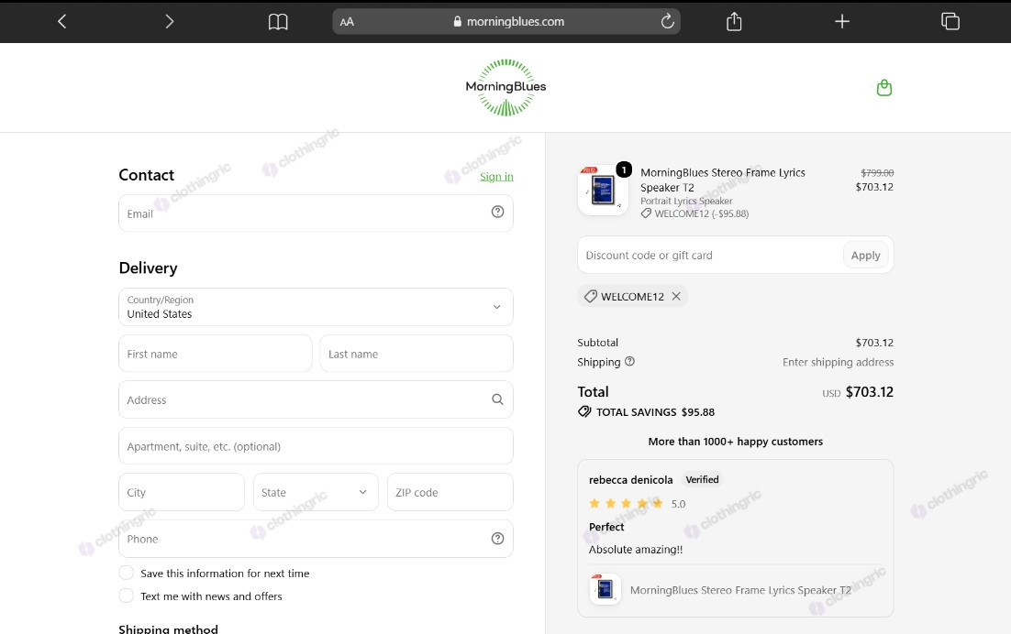Show all tabs overview icon
Screen dimensions: 1011x634
pyautogui.click(x=950, y=21)
